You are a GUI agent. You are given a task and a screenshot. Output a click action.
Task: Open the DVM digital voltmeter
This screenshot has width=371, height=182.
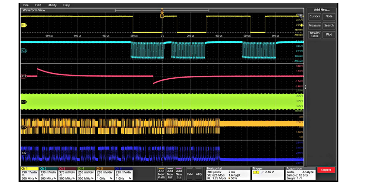[x=190, y=174]
